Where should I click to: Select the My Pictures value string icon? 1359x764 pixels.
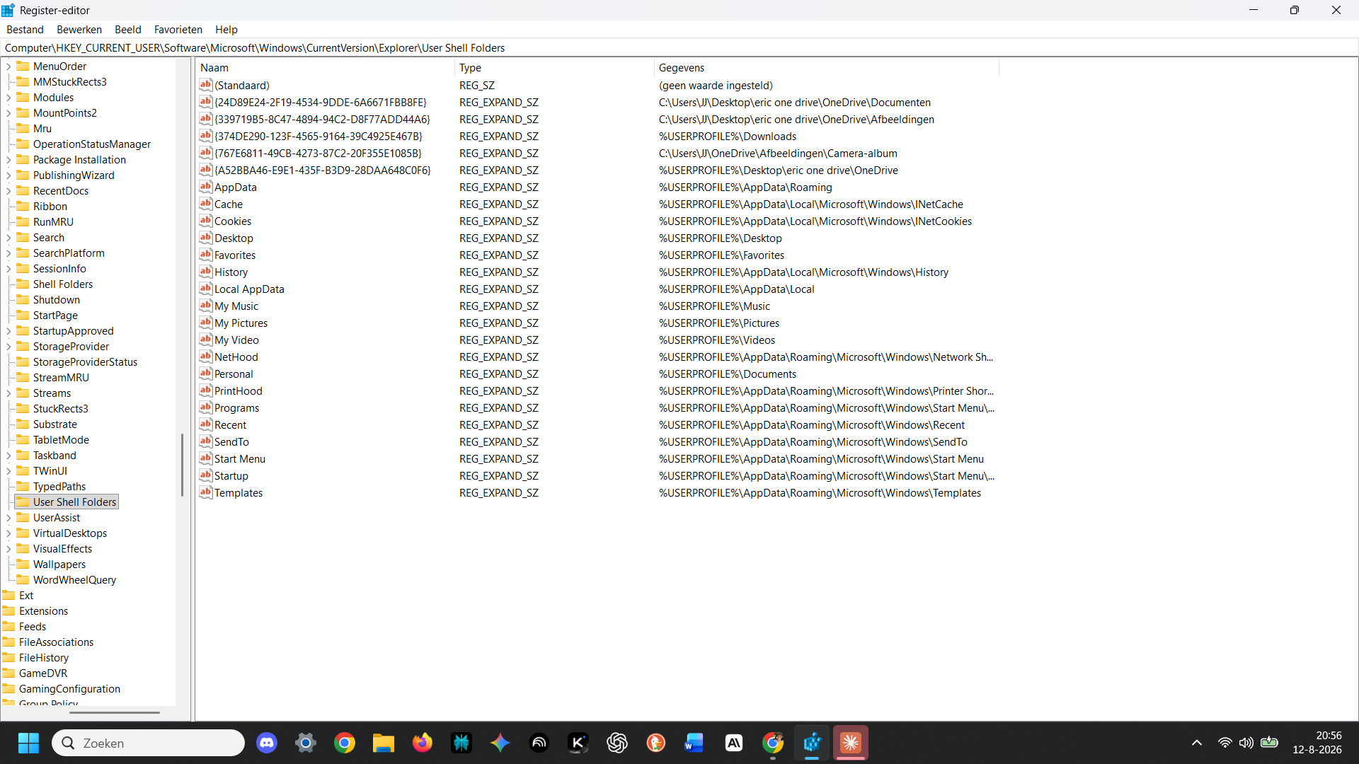pyautogui.click(x=206, y=323)
